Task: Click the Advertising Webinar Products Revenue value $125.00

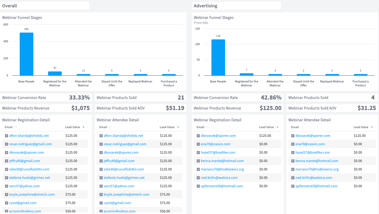Action: click(271, 108)
